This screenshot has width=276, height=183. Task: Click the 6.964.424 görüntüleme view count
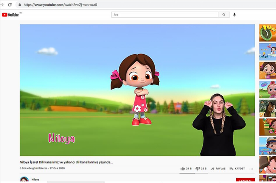pyautogui.click(x=33, y=168)
